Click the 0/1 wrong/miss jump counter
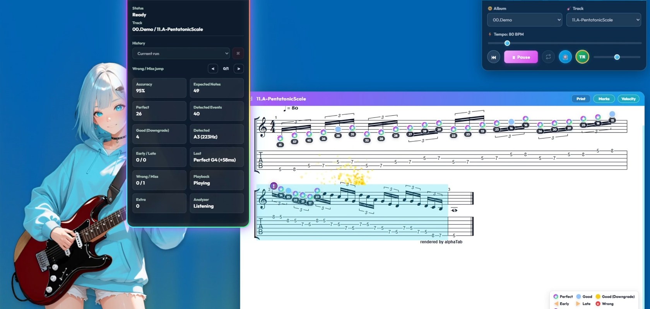Image resolution: width=650 pixels, height=309 pixels. tap(226, 69)
